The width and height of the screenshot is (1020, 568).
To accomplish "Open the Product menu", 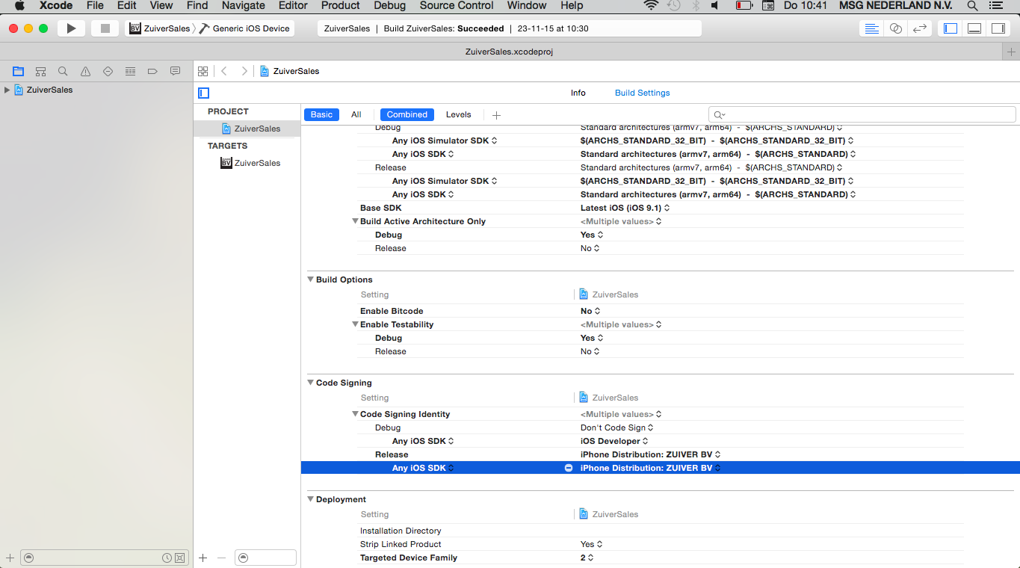I will click(x=341, y=6).
